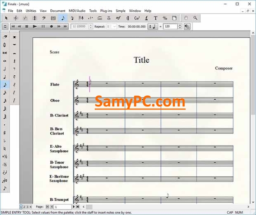
Task: Toggle the natural accidental
Action: tap(5, 149)
